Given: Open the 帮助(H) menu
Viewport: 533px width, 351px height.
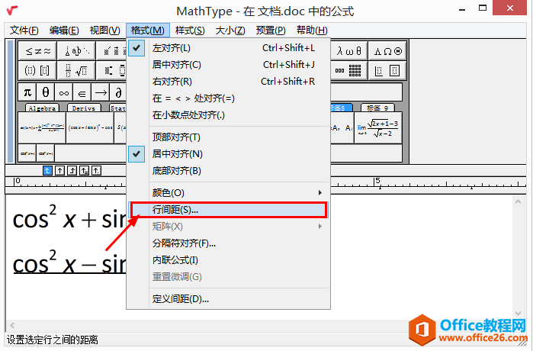Looking at the screenshot, I should click(x=312, y=31).
